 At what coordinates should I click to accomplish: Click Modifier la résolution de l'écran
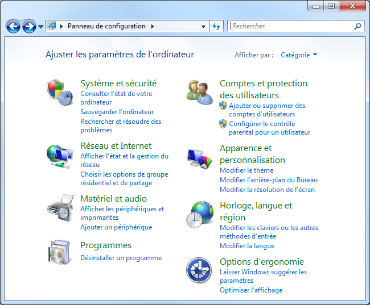click(x=268, y=190)
